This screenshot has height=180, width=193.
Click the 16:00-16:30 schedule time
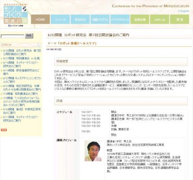tap(91, 126)
